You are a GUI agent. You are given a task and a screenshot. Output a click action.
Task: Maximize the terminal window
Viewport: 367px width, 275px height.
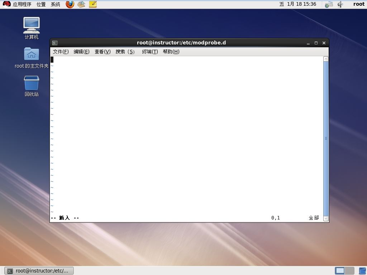point(316,43)
